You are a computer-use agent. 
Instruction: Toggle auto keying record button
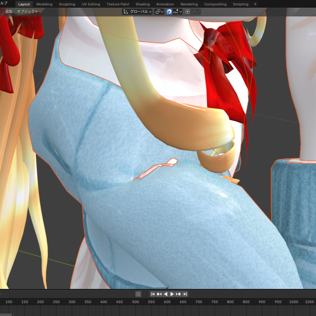coord(138,294)
